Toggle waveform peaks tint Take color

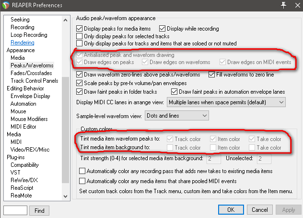tap(252, 139)
